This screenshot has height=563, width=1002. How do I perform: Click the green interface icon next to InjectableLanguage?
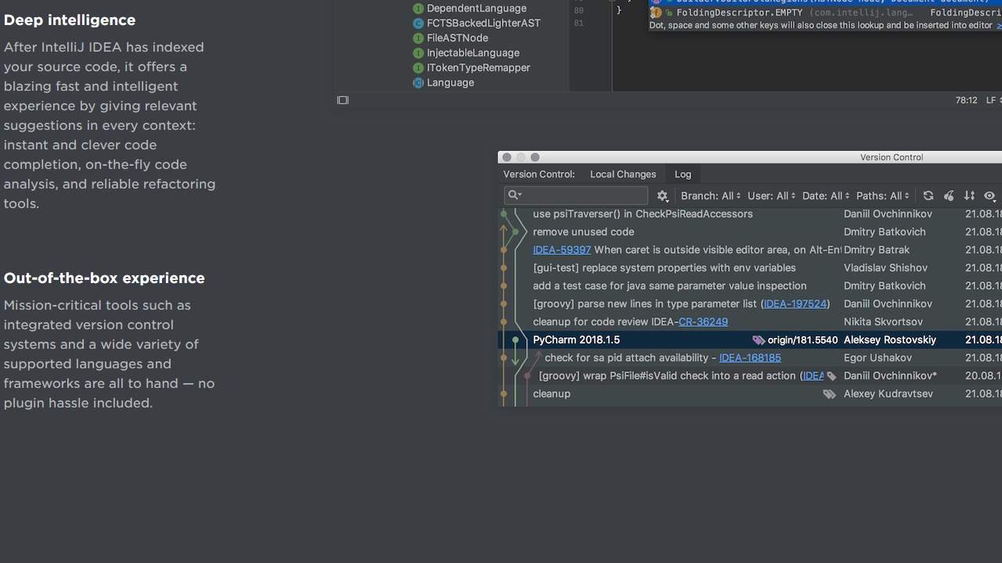click(x=418, y=52)
